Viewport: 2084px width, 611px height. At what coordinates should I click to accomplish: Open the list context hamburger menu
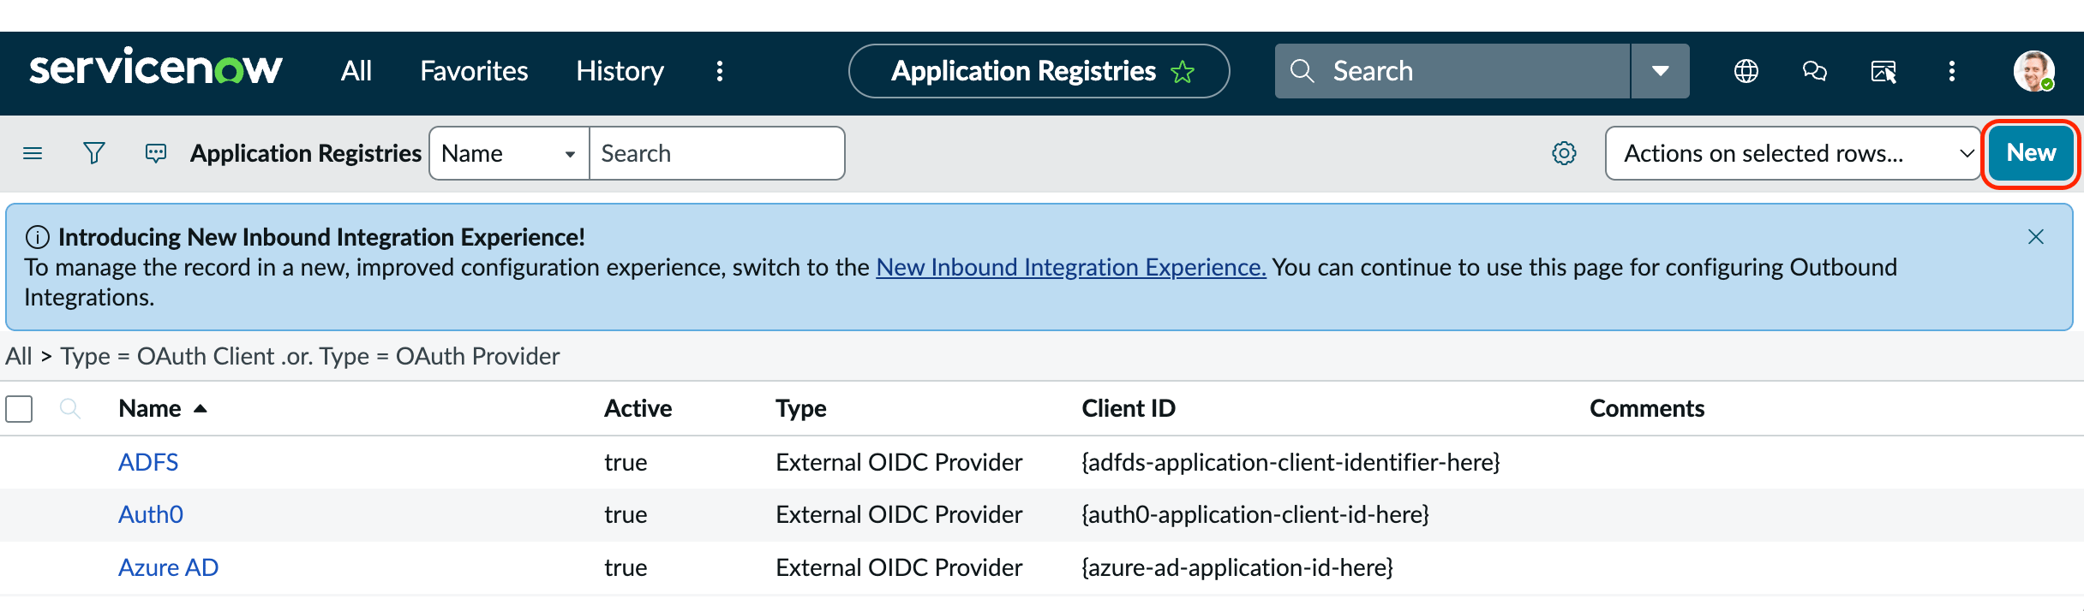(x=33, y=153)
